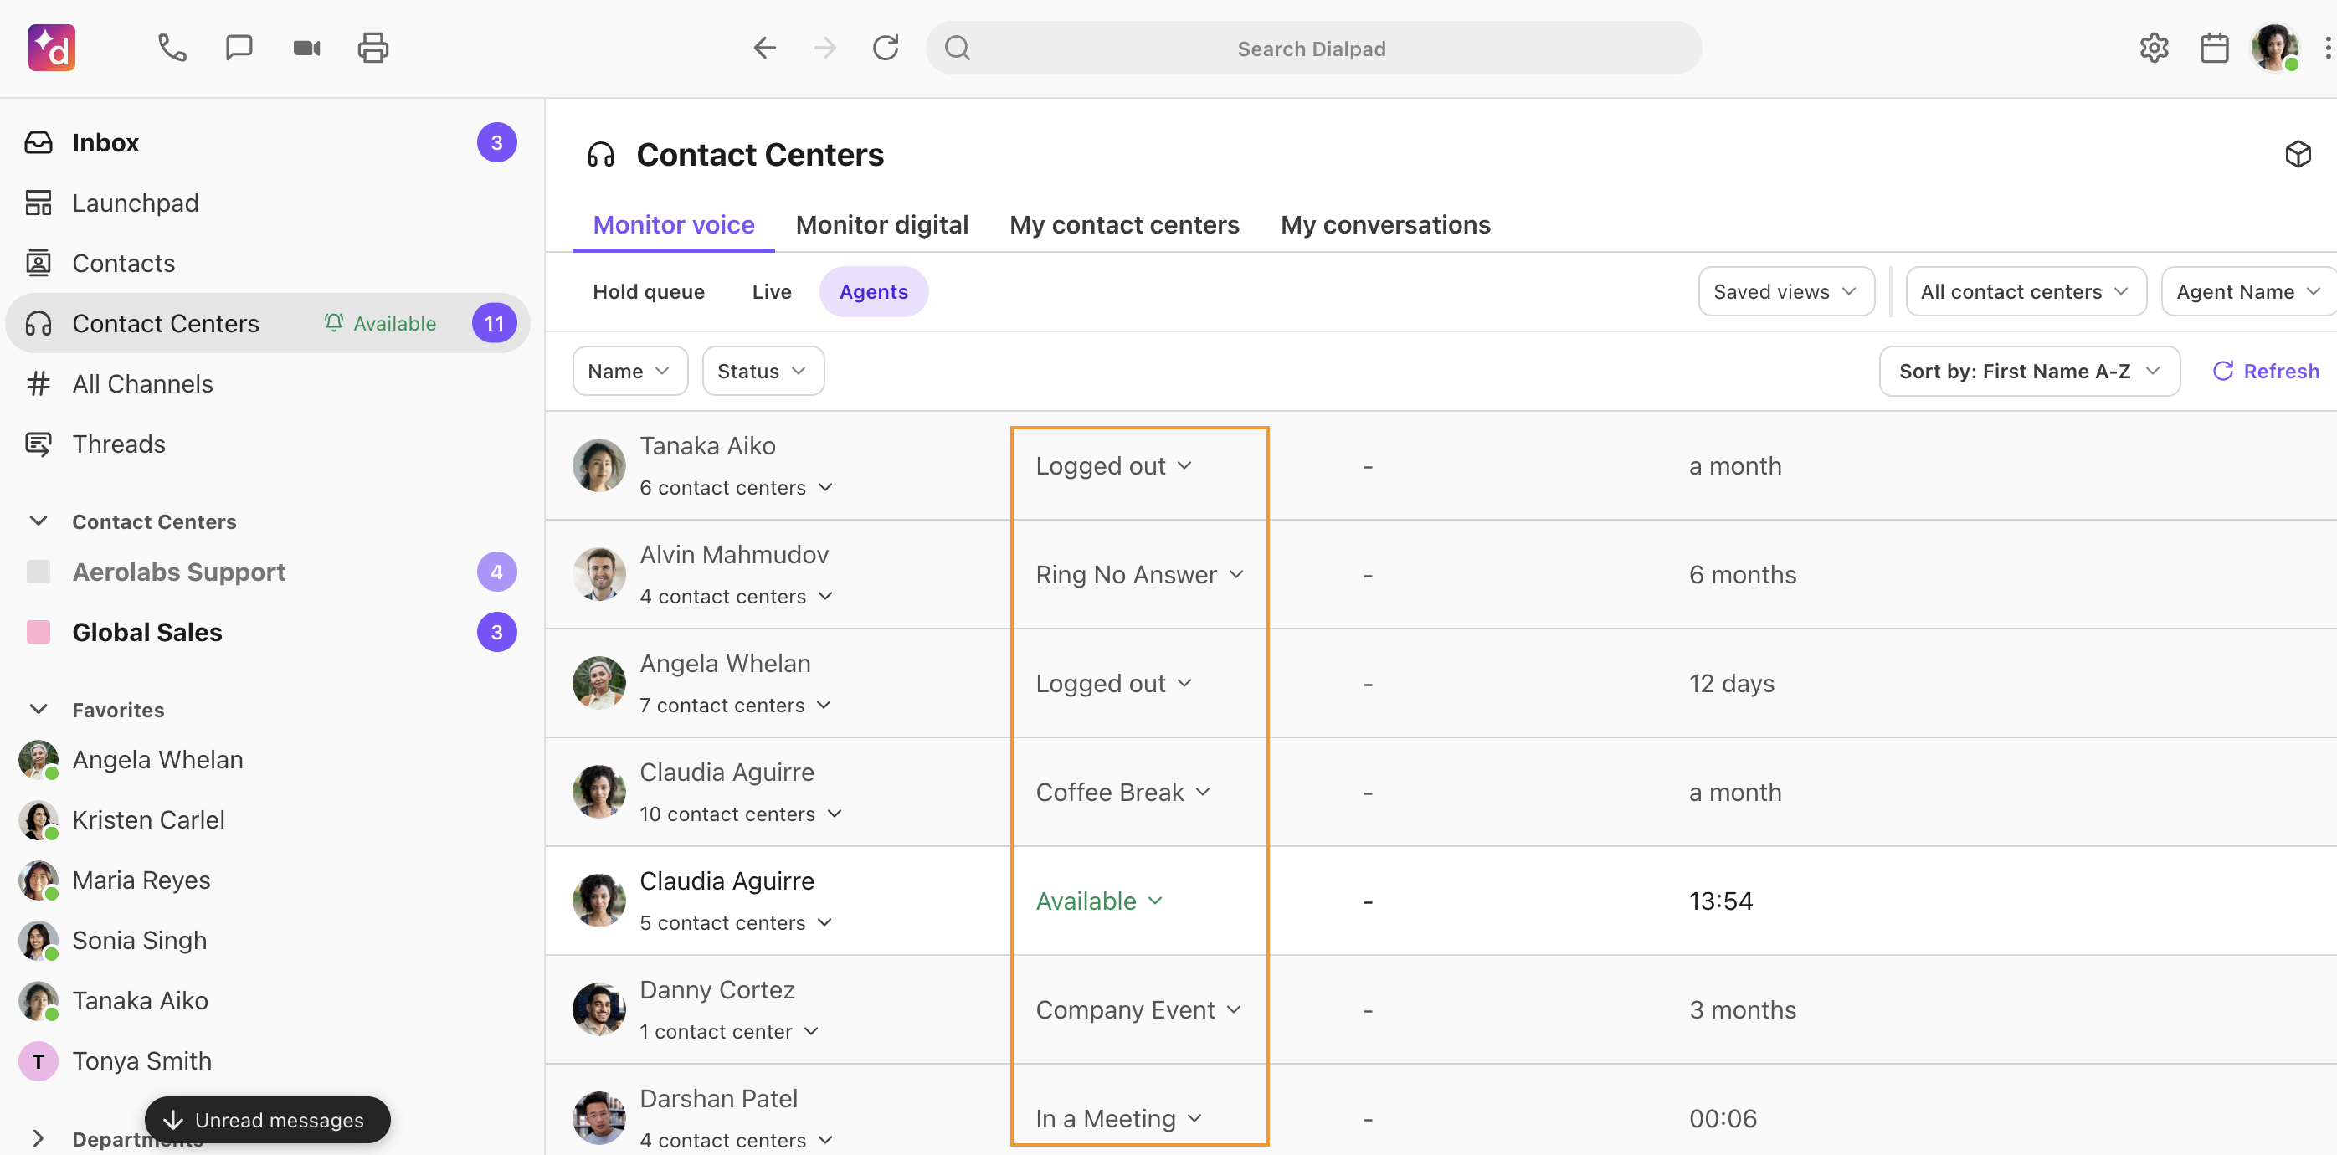Open Tonya Smith favorite contact
The image size is (2337, 1155).
(x=269, y=1060)
